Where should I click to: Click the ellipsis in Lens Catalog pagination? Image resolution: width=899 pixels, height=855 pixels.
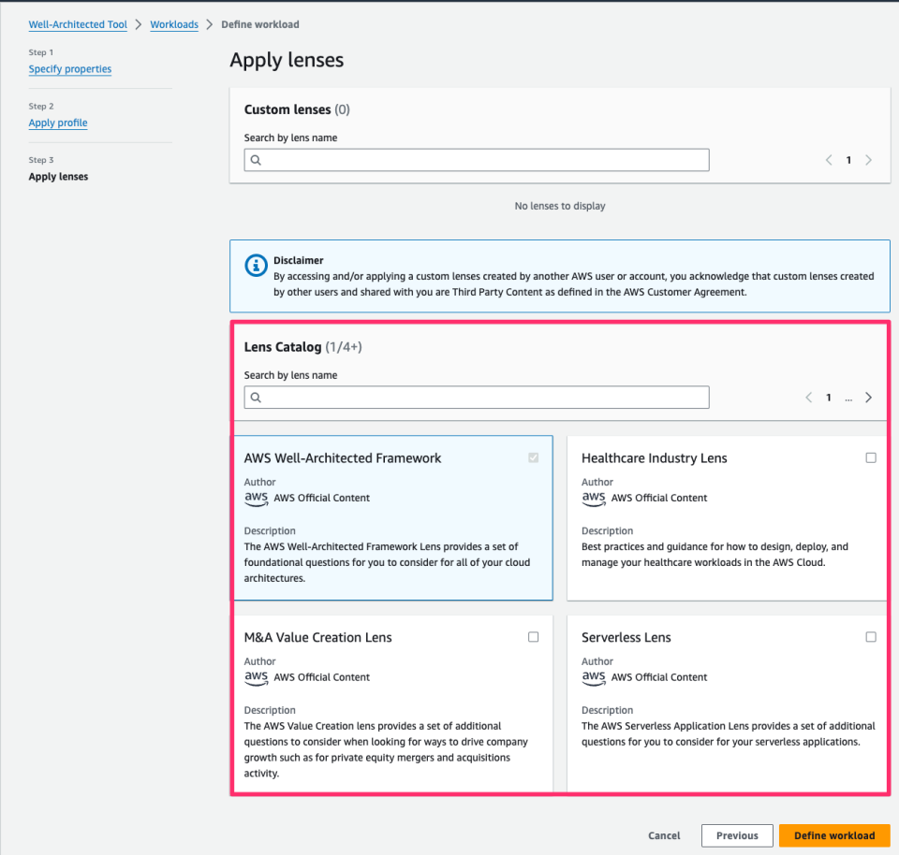coord(848,398)
